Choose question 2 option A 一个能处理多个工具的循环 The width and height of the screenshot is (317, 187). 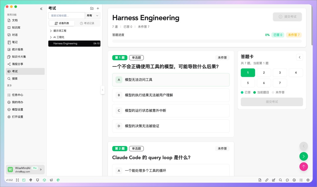[x=171, y=171]
